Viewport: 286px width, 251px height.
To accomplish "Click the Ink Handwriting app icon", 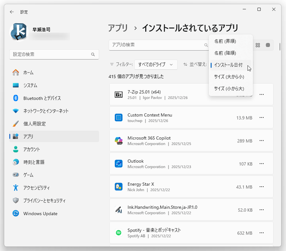I will pos(118,210).
